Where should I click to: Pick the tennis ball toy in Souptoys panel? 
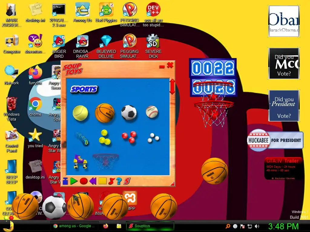click(80, 113)
